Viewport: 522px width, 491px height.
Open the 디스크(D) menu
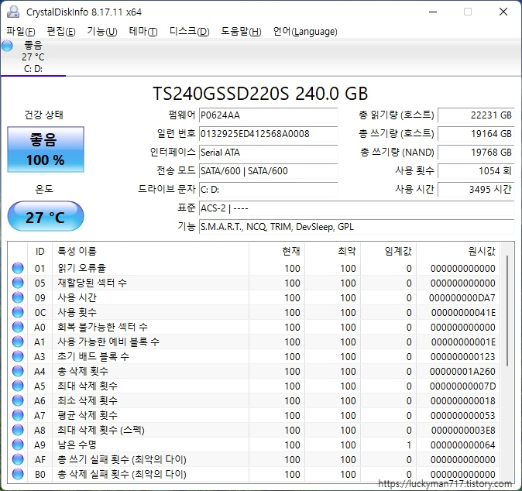pyautogui.click(x=189, y=31)
